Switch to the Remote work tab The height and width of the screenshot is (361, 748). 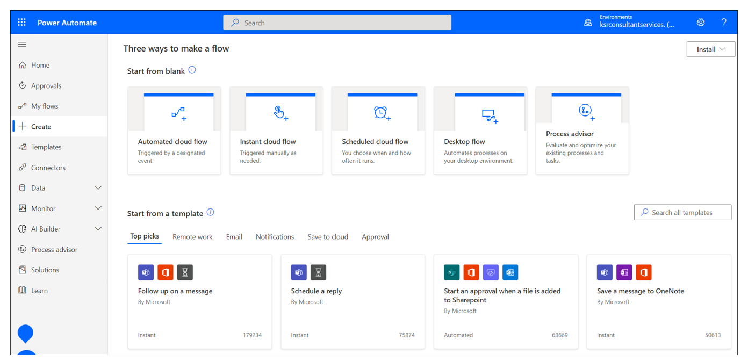(192, 237)
